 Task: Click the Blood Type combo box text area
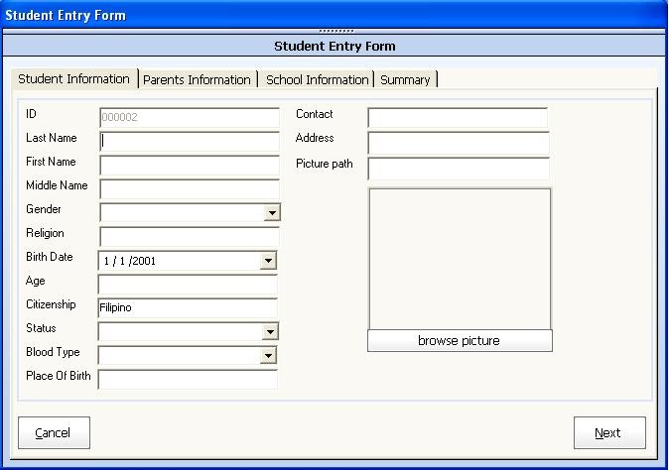180,355
